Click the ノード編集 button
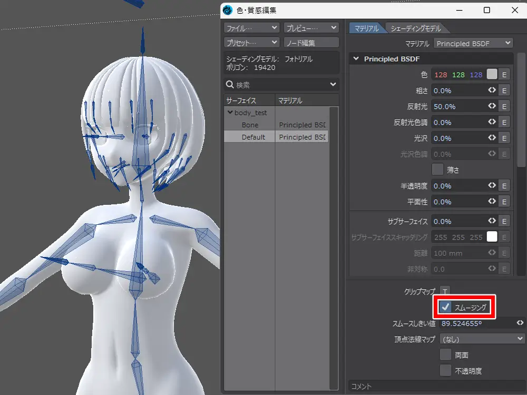 pos(311,43)
